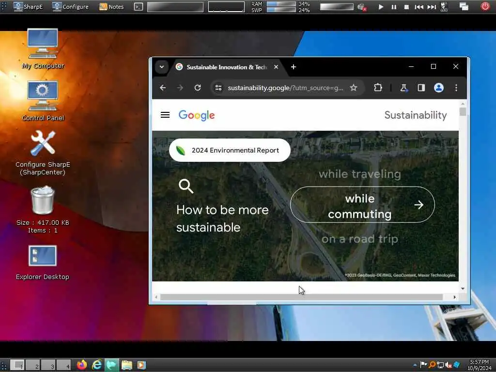Click the Sustainability heading link
This screenshot has height=372, width=496.
415,115
